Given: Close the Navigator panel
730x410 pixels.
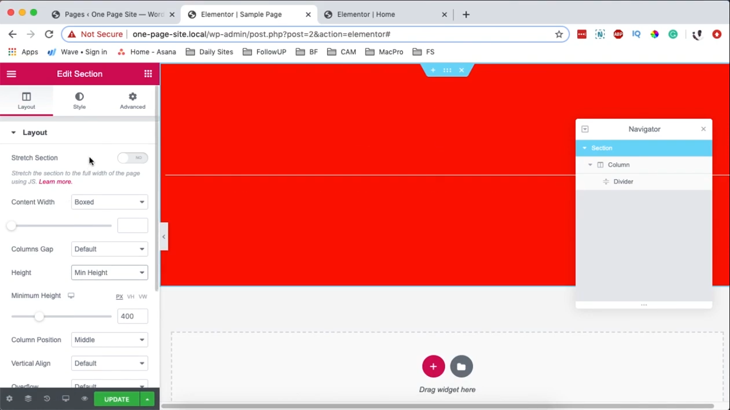Looking at the screenshot, I should point(703,129).
